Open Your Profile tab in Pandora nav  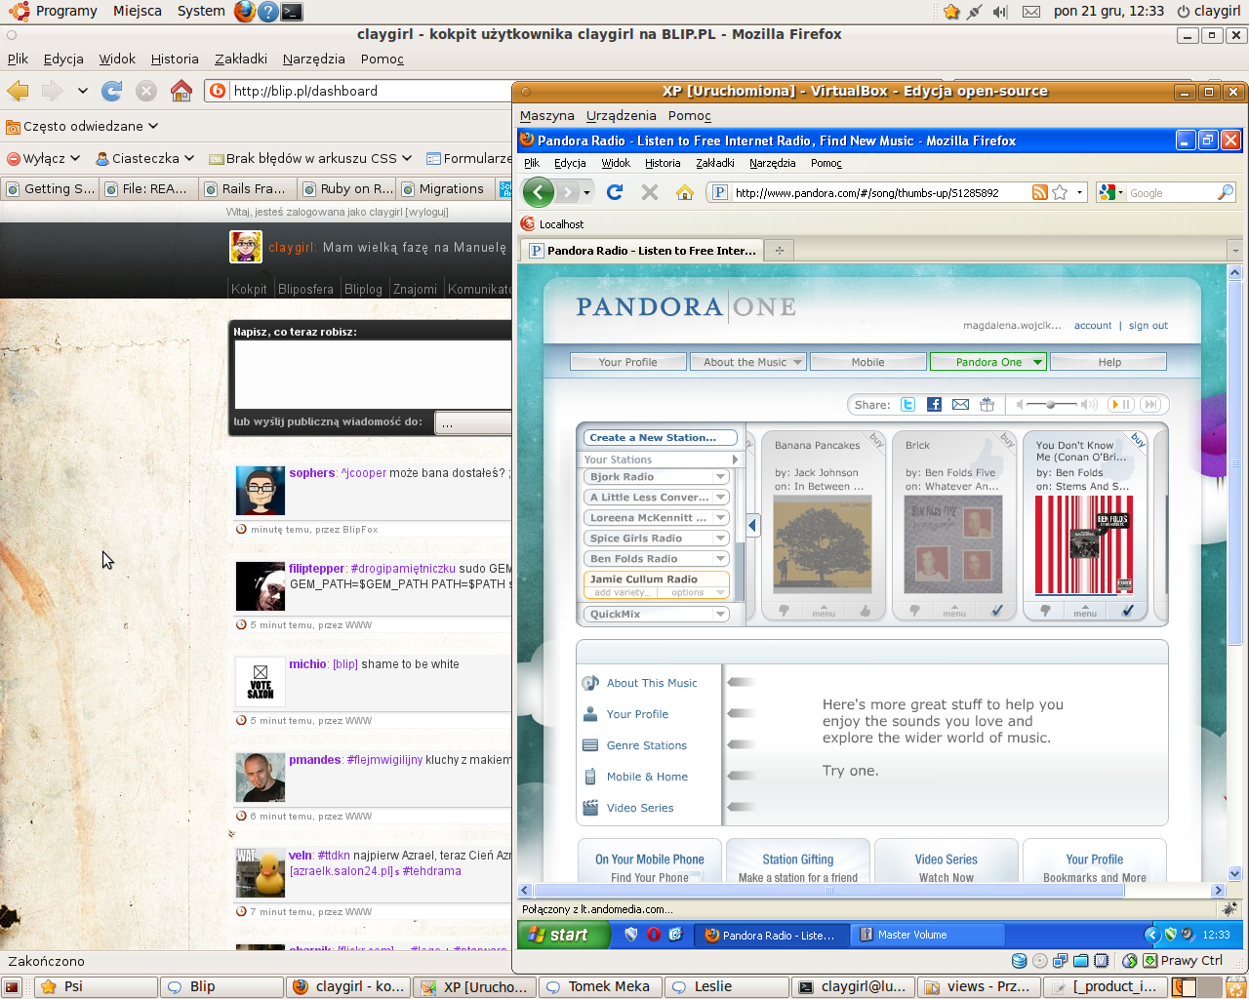pos(627,362)
